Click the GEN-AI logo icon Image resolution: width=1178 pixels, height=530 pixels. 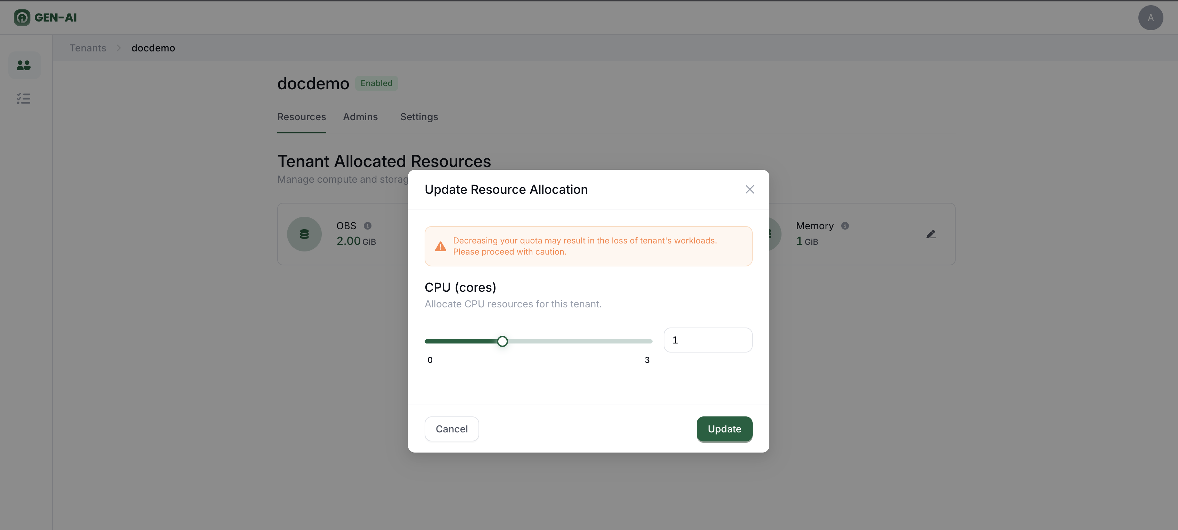[22, 17]
